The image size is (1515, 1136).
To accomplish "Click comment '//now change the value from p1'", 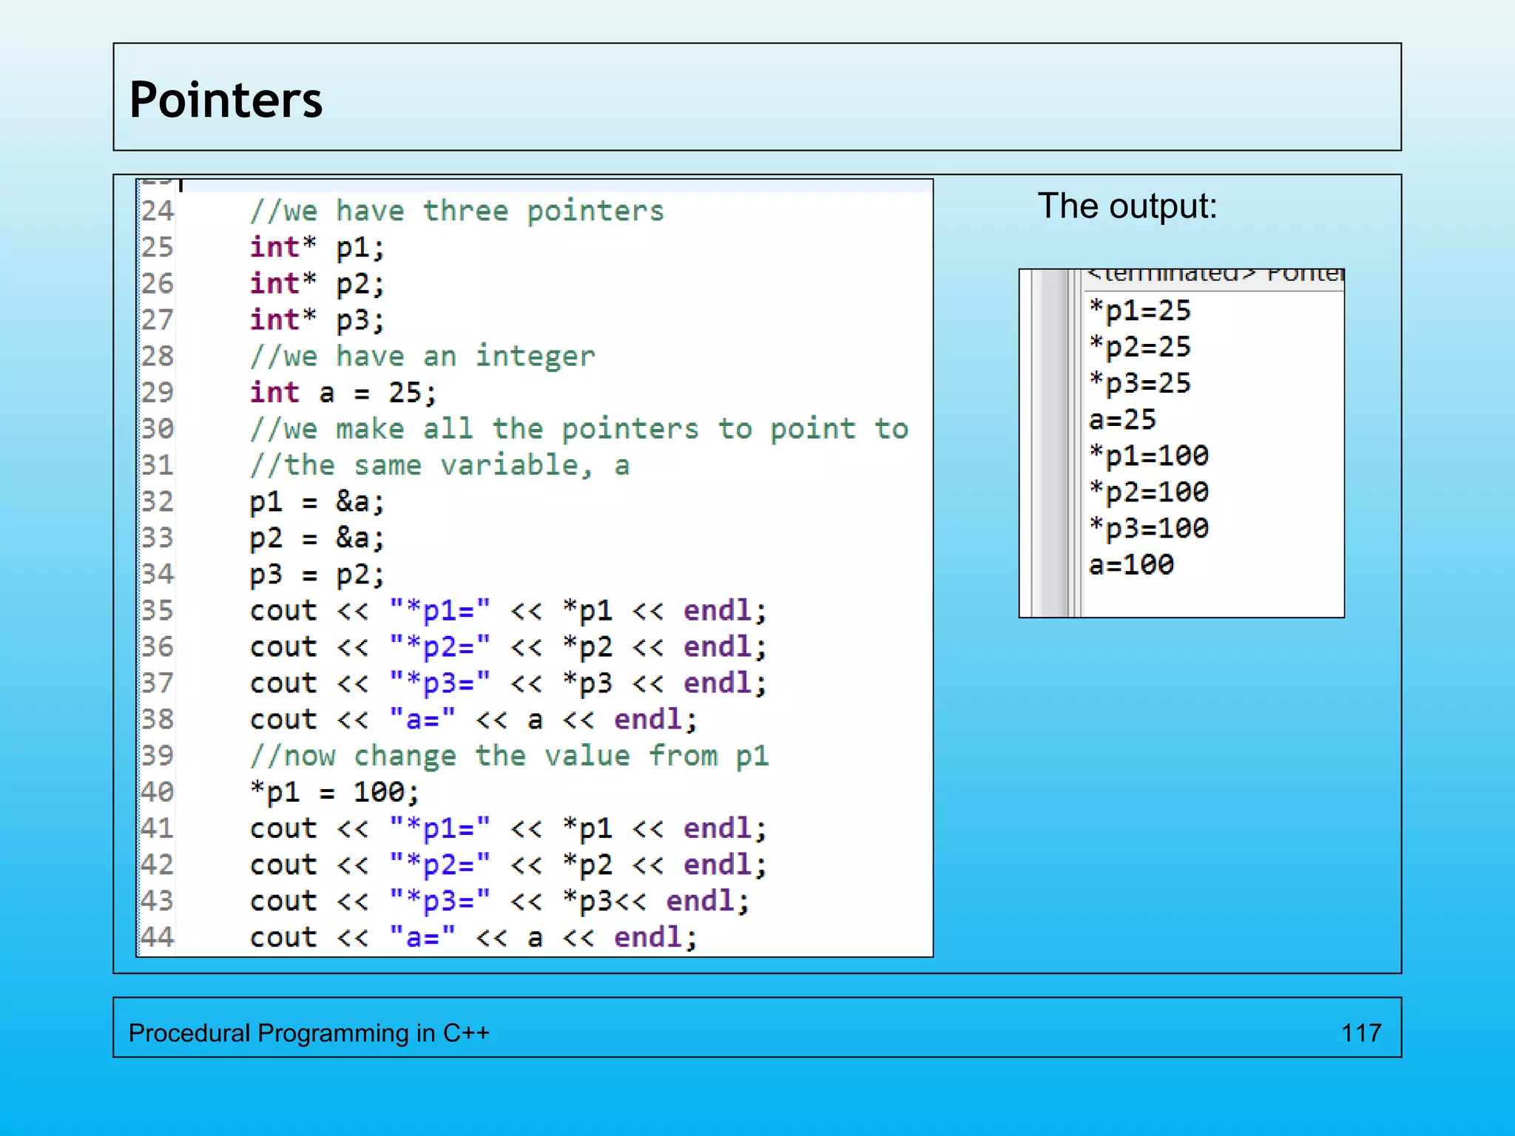I will coord(509,755).
